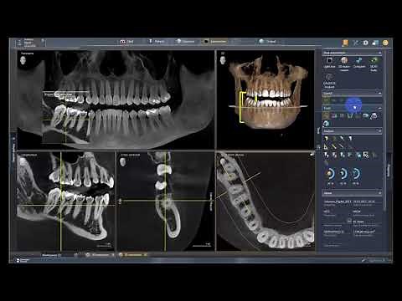Click the sixth icon in the lower Analysis row

coord(366,155)
